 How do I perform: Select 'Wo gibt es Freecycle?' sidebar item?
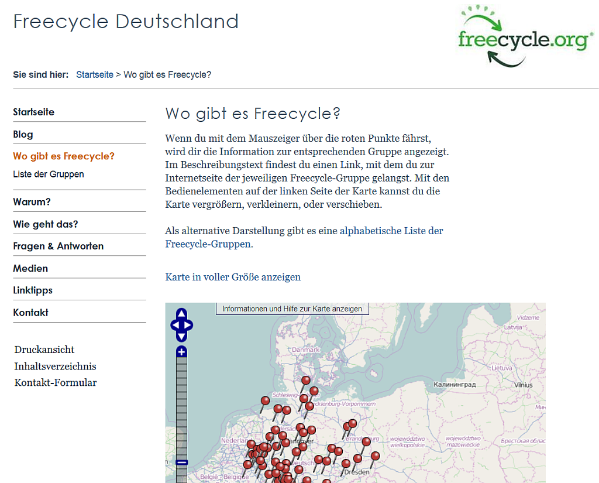pyautogui.click(x=64, y=156)
